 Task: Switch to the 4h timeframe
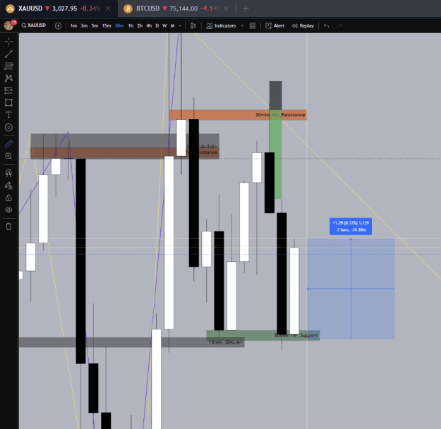pos(149,26)
